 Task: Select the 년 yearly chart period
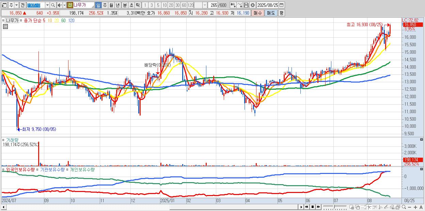(x=117, y=5)
